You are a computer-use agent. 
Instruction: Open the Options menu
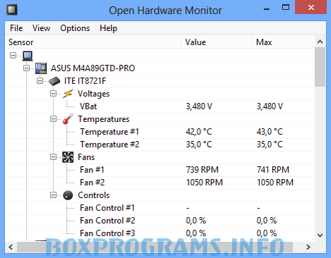click(x=75, y=28)
